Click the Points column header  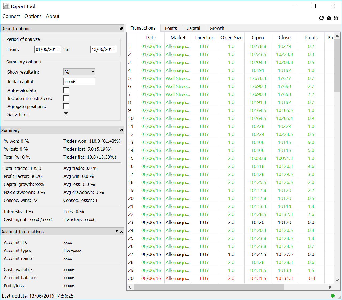click(311, 38)
